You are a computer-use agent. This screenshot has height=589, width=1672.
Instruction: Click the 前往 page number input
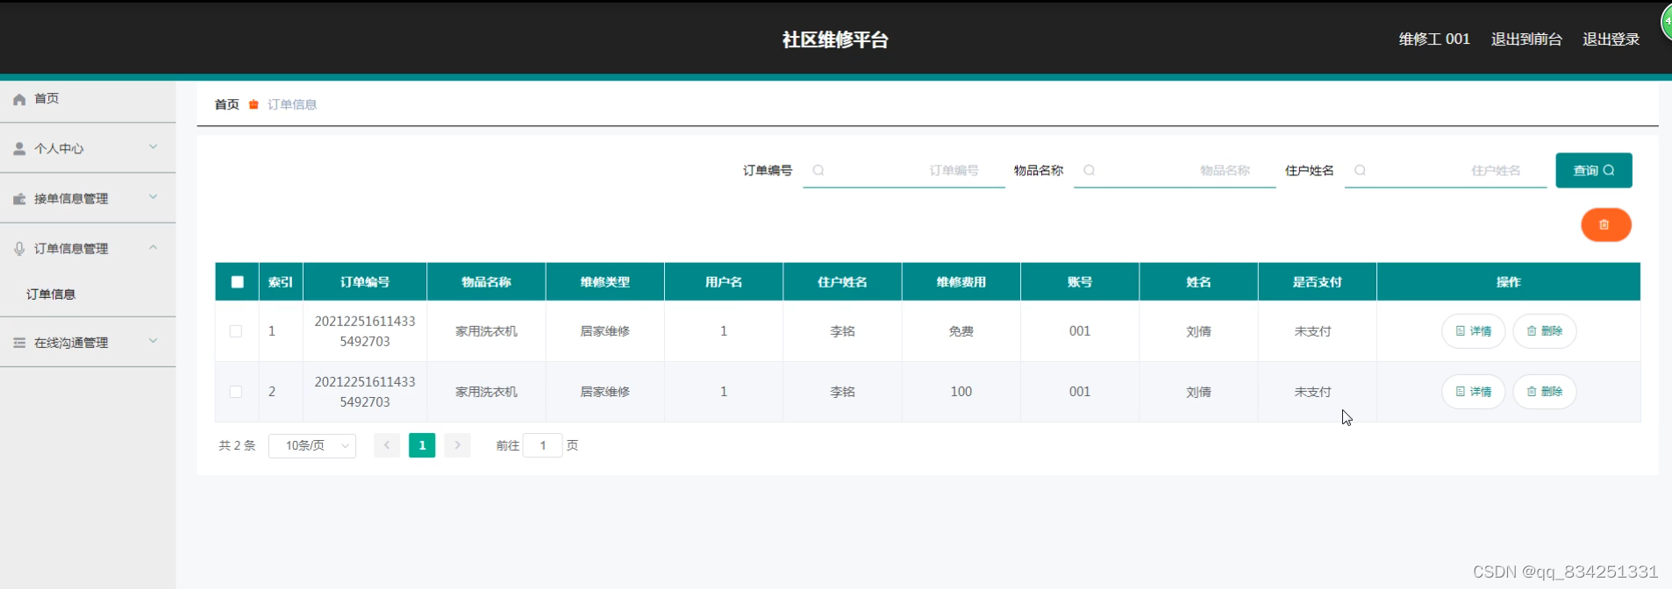point(543,445)
